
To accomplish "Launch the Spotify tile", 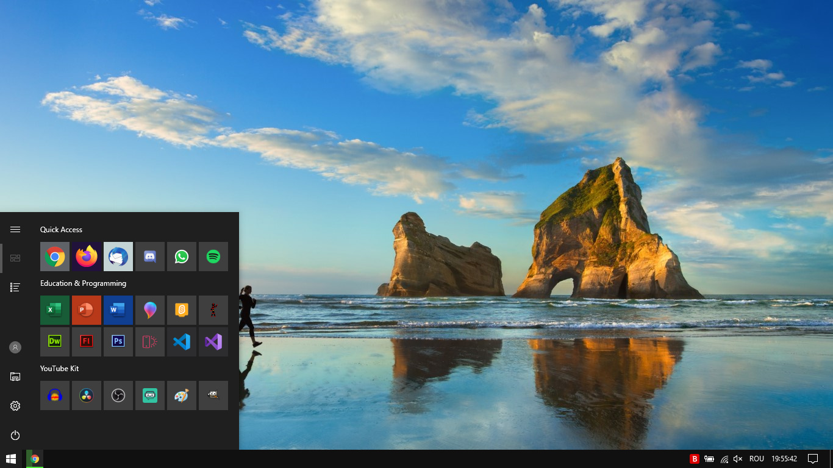I will tap(213, 257).
